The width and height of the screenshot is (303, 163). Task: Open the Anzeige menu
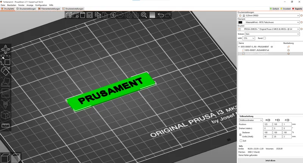(30, 5)
